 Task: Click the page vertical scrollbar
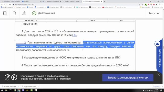[163, 47]
